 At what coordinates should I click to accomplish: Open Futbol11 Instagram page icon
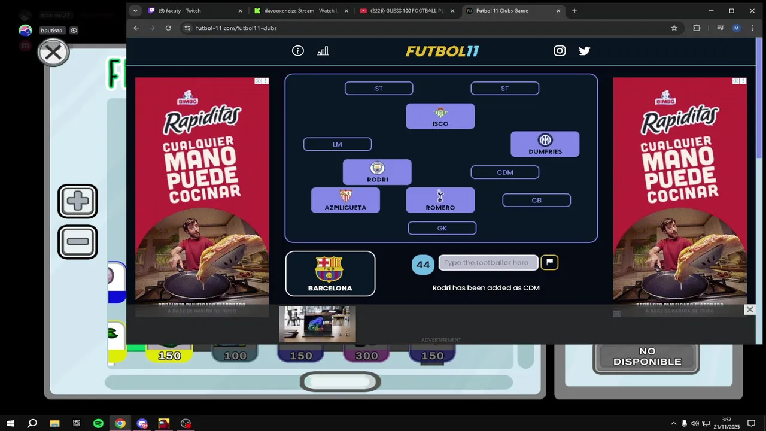[x=560, y=51]
